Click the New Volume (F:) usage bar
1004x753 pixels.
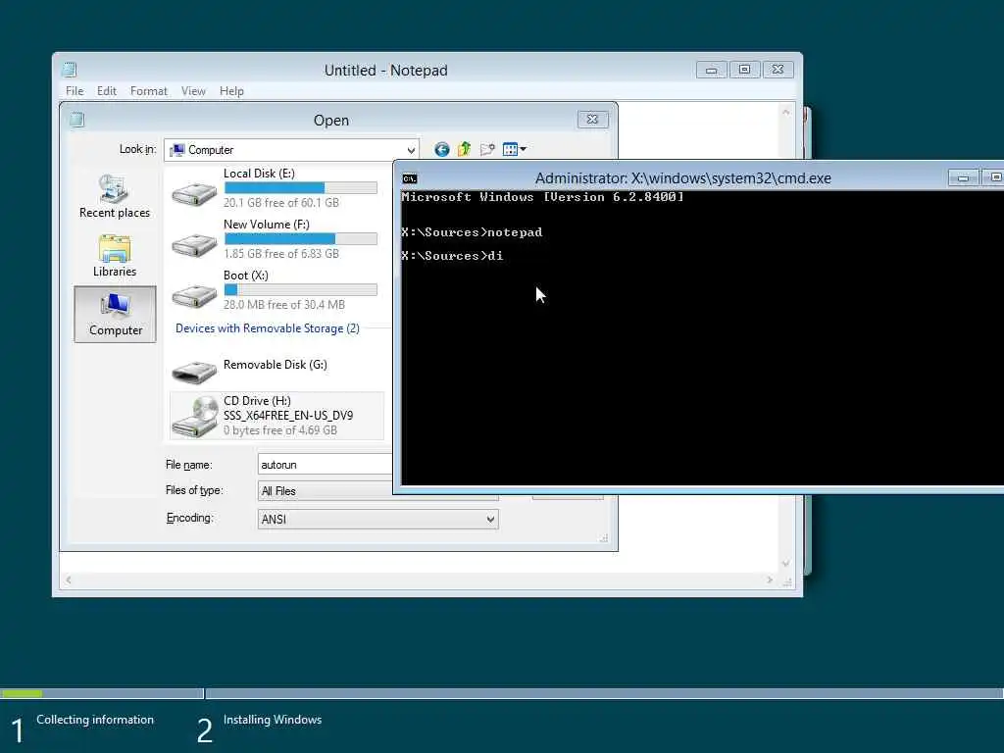tap(300, 239)
